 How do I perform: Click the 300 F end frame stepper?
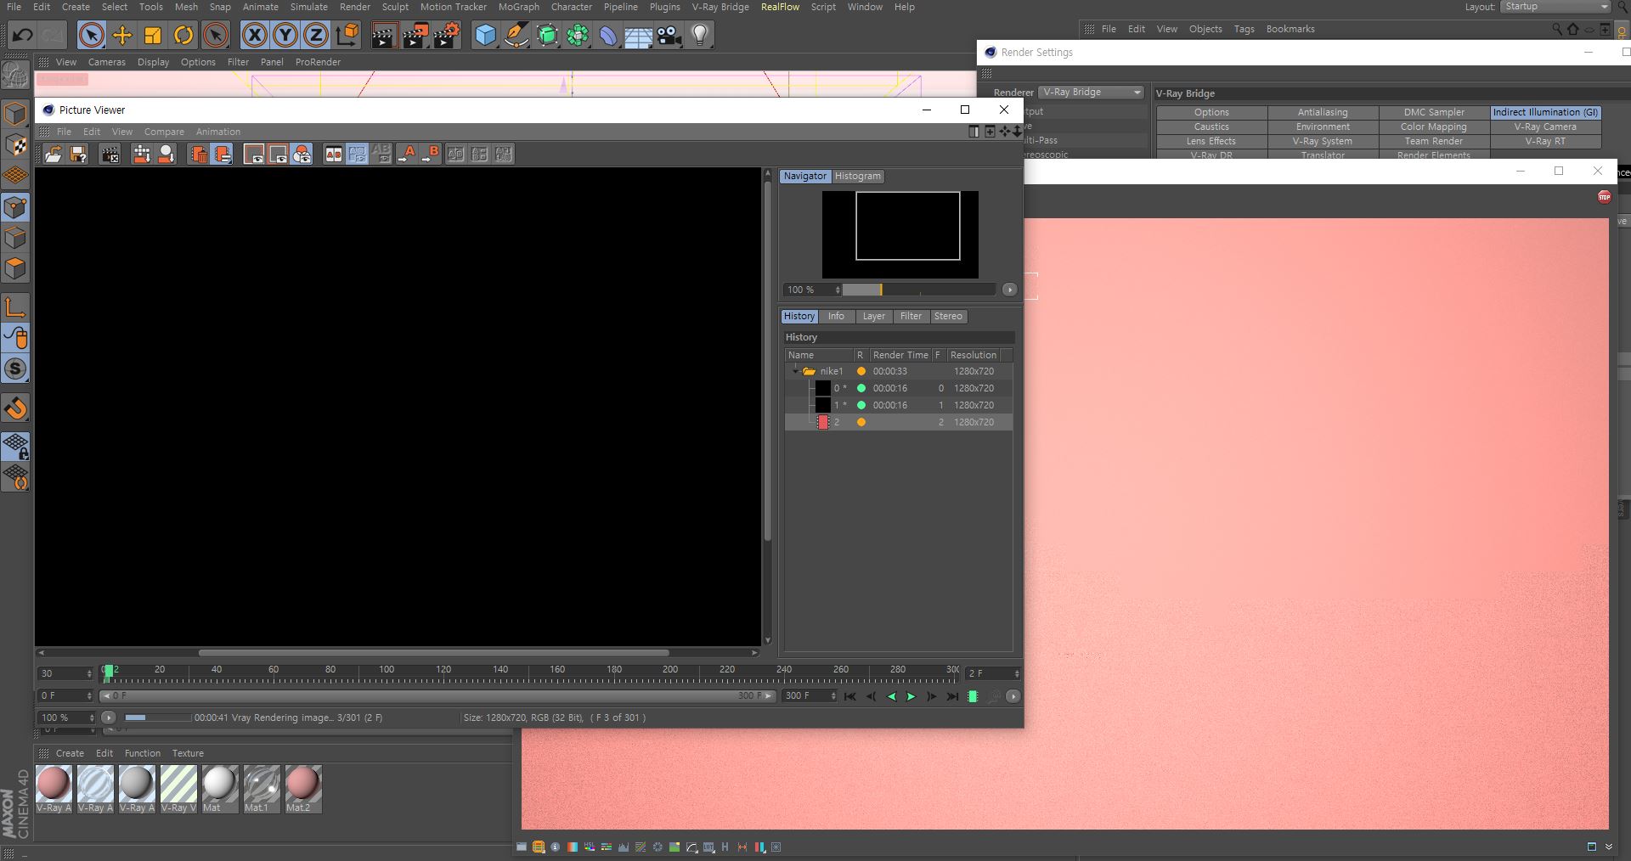point(833,695)
